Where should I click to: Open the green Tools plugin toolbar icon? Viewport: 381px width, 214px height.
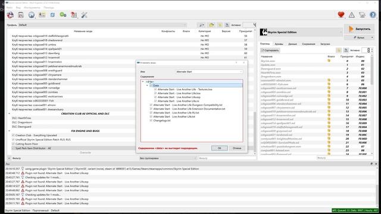click(63, 15)
